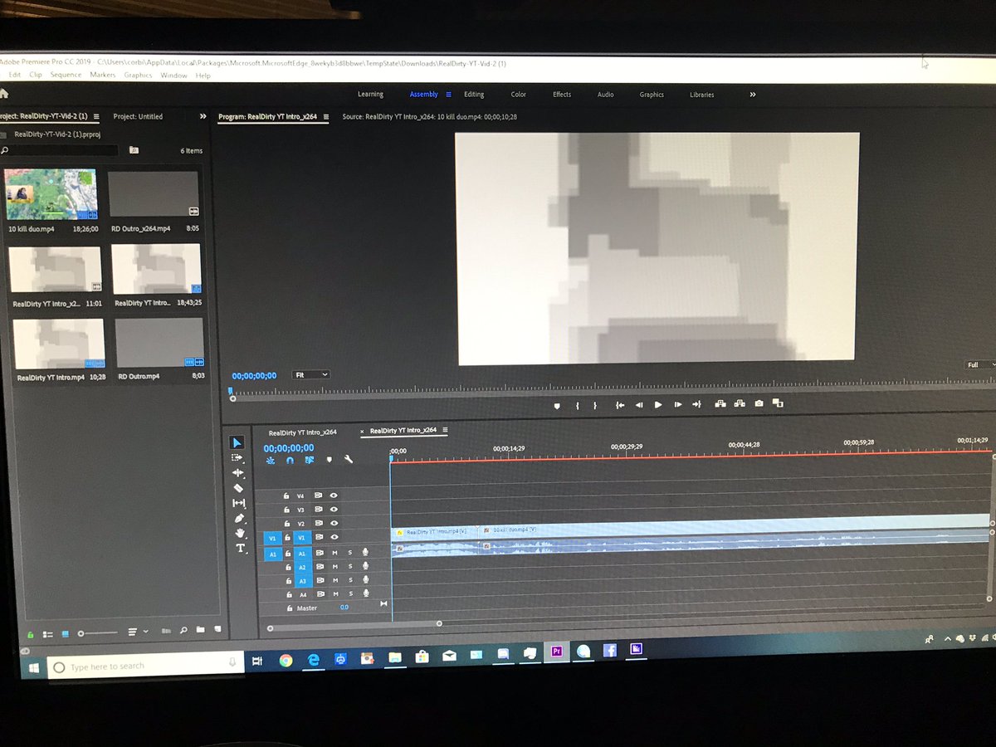Screen dimensions: 996x747
Task: Switch to Project: Untitled tab
Action: (x=138, y=117)
